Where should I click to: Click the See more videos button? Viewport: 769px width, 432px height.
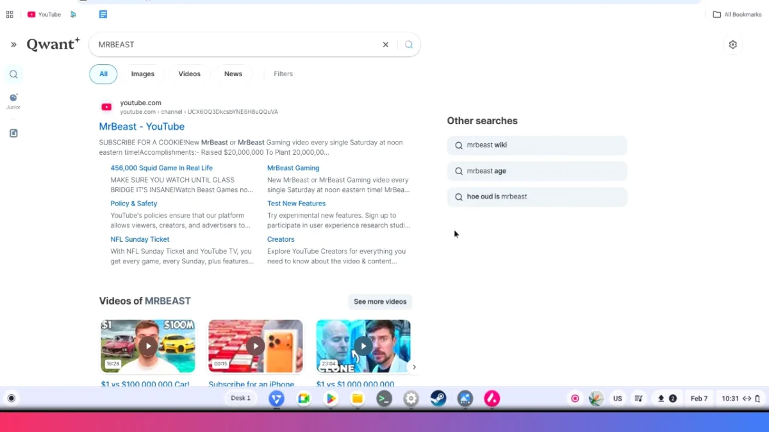380,301
